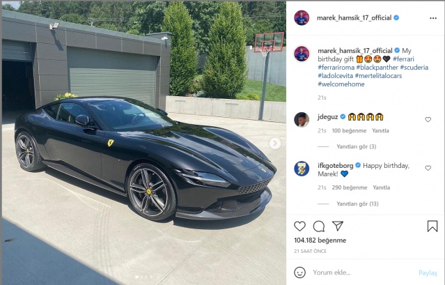Screen dimensions: 445x285
Task: View the 104.182 beğenme likes list
Action: tap(320, 240)
